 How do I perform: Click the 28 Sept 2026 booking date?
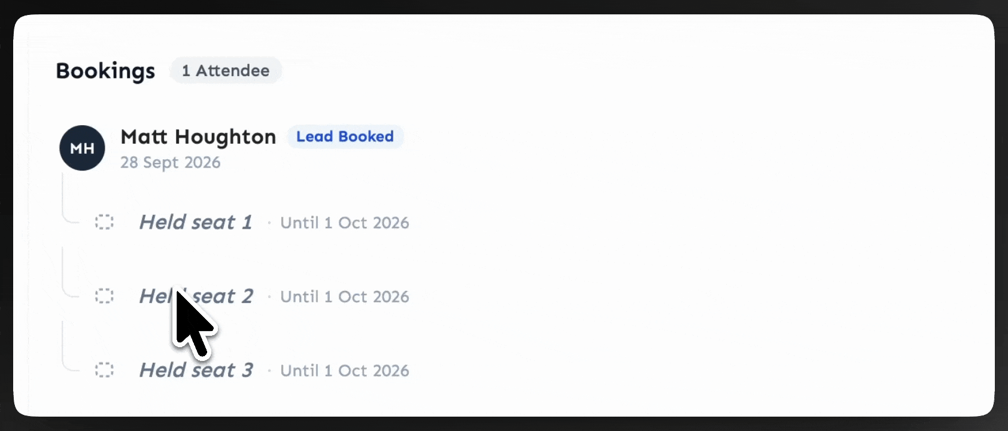coord(171,163)
